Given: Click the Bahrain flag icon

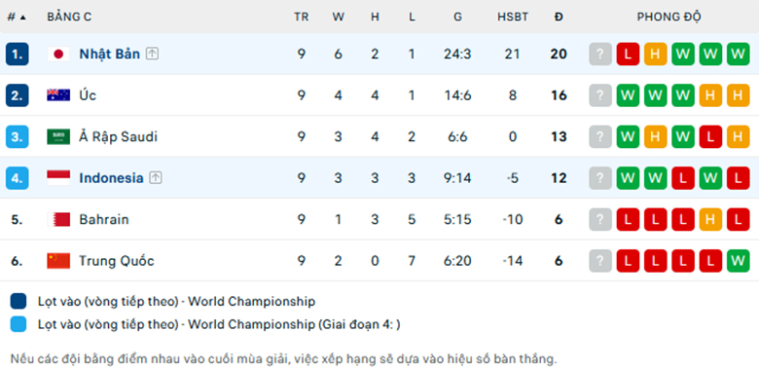Looking at the screenshot, I should [58, 220].
